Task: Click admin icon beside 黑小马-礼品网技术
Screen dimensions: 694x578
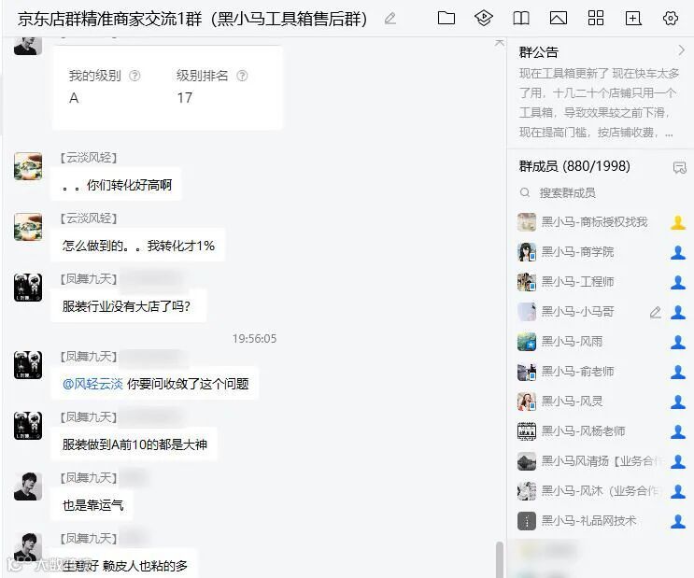Action: tap(678, 521)
